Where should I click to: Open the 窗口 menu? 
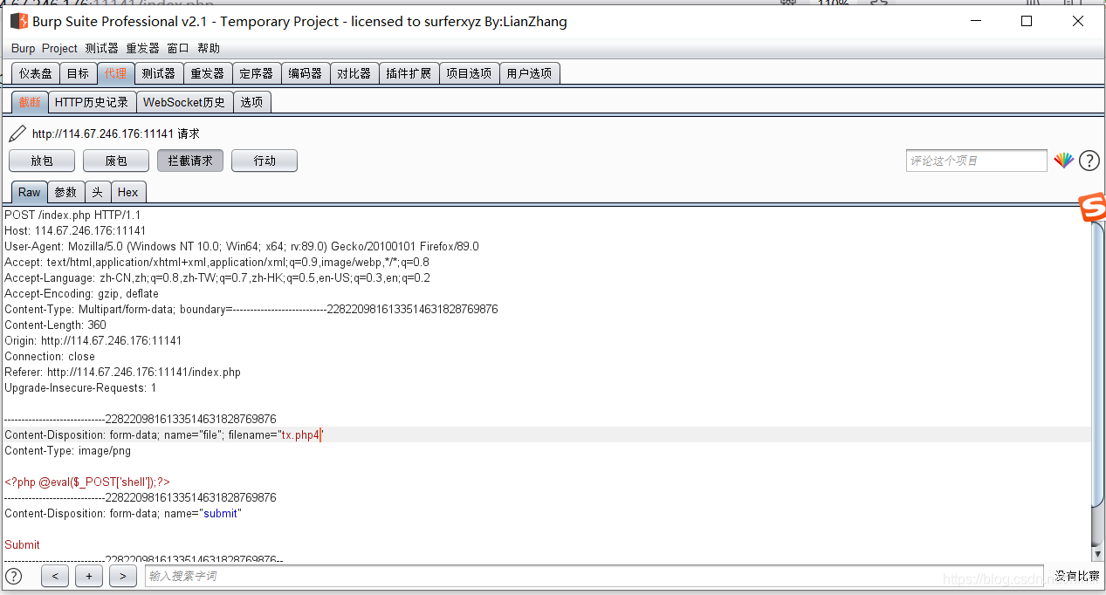[178, 49]
